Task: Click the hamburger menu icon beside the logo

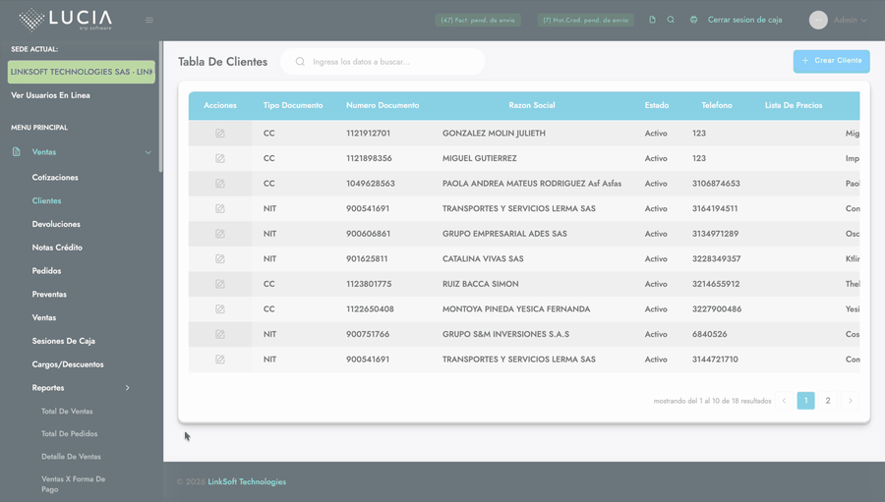Action: [x=149, y=20]
